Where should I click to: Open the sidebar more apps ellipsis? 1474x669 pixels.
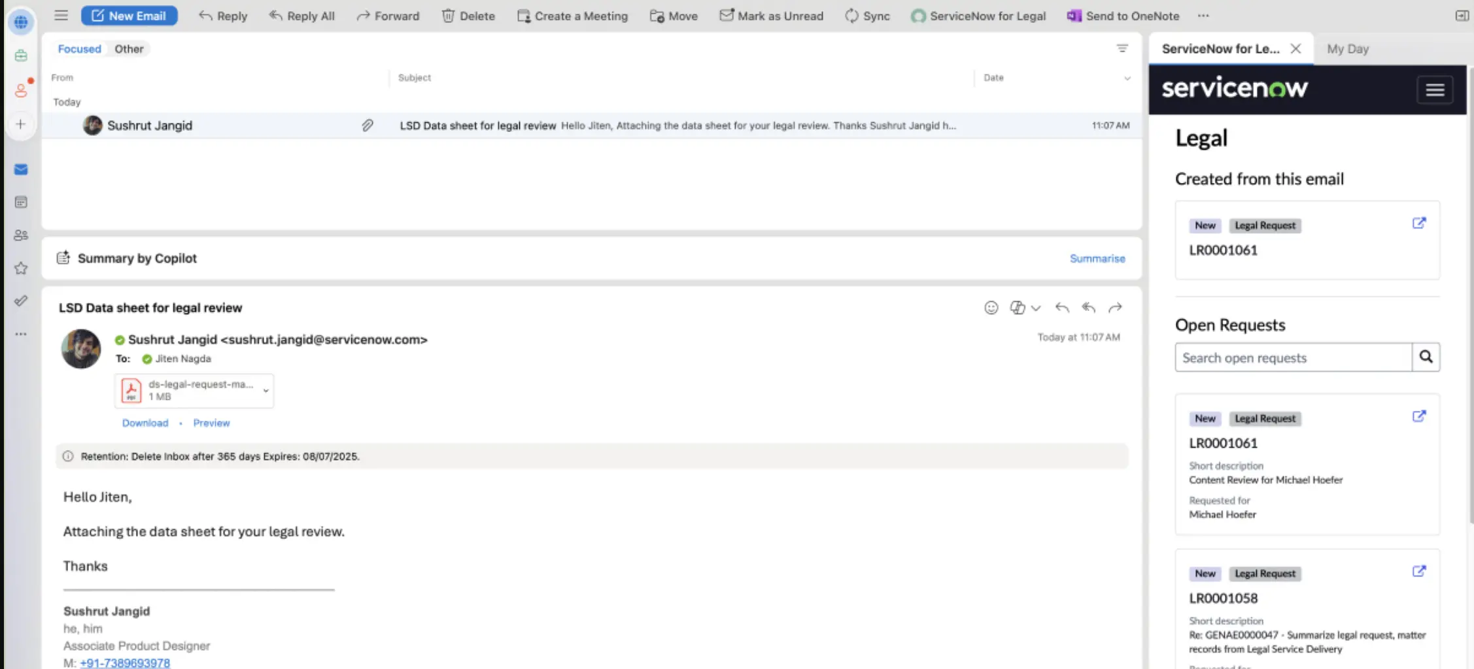point(21,334)
